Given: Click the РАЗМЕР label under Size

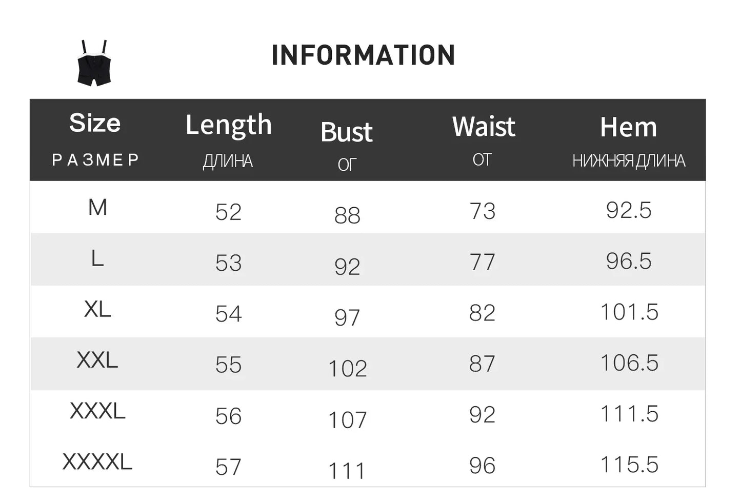Looking at the screenshot, I should point(95,160).
